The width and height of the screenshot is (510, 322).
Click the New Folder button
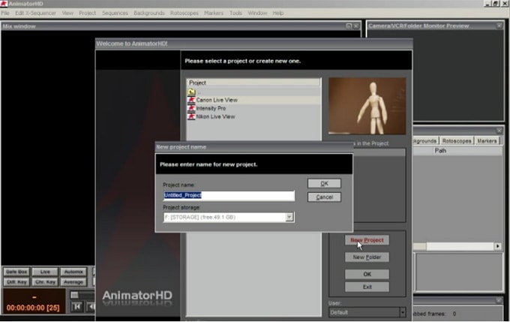coord(367,257)
